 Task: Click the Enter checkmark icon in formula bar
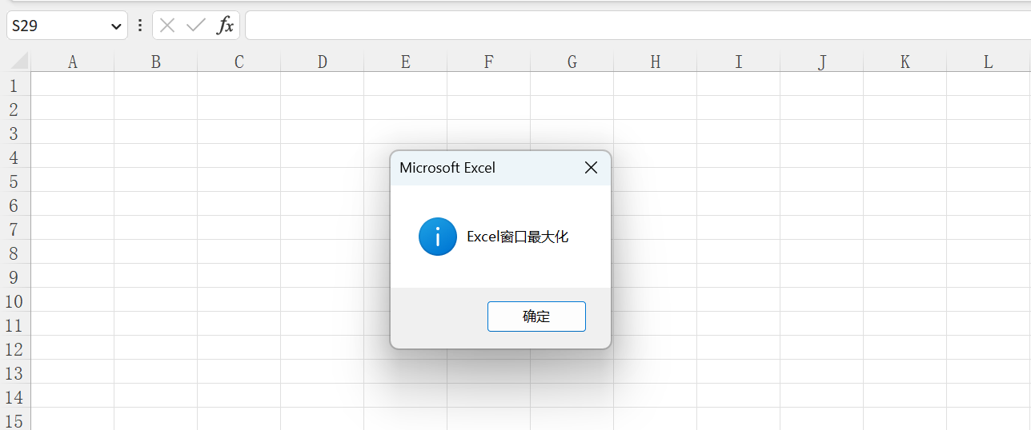[x=196, y=26]
